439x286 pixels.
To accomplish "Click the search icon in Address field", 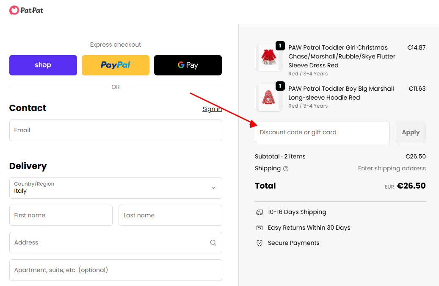I will click(213, 243).
